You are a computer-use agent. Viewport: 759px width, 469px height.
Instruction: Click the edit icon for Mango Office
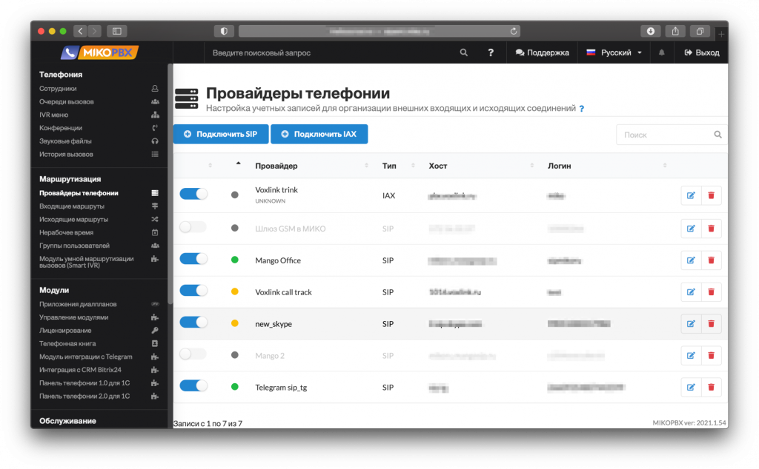pyautogui.click(x=691, y=260)
